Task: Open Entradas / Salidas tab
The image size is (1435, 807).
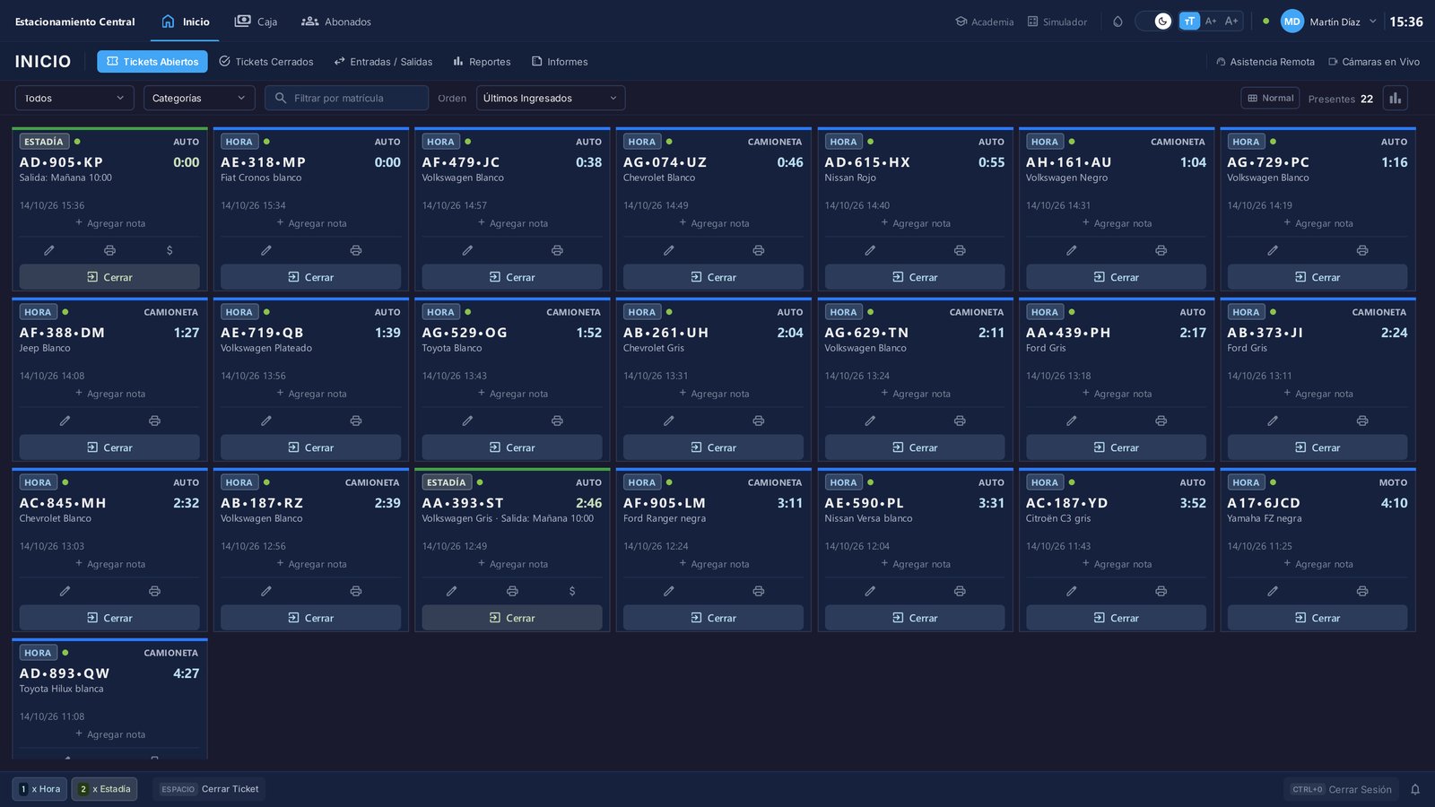Action: [x=383, y=62]
